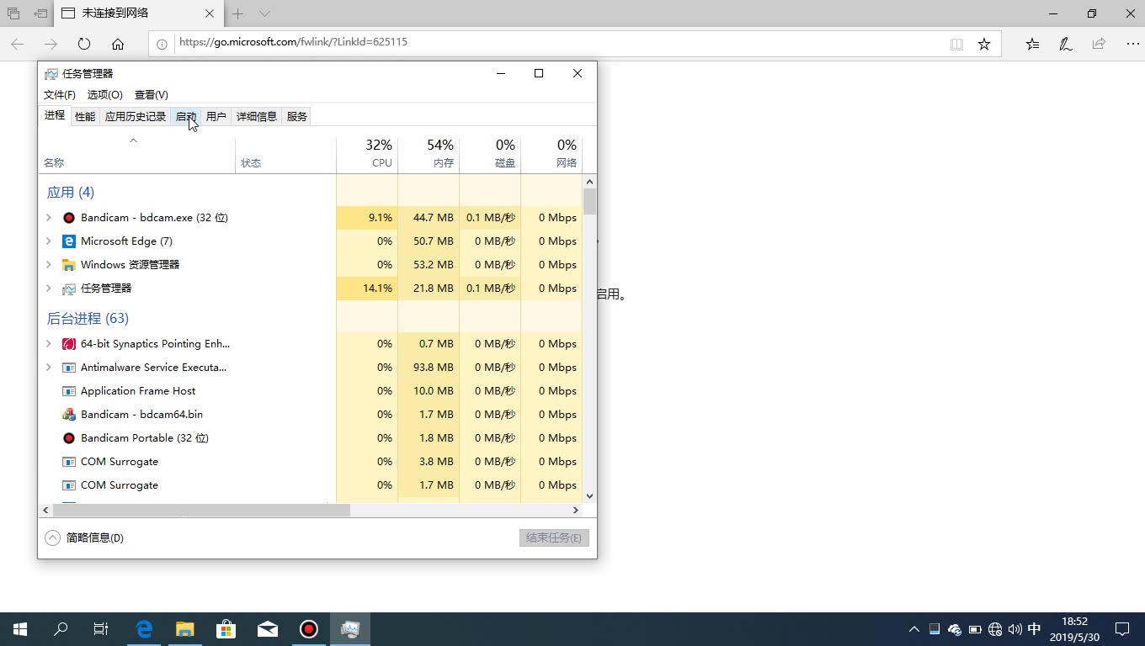Click the Edge browser back arrow
The height and width of the screenshot is (646, 1145).
[18, 44]
